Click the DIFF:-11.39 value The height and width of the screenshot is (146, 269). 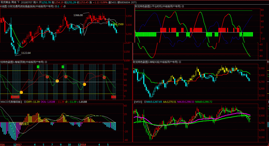(33, 102)
